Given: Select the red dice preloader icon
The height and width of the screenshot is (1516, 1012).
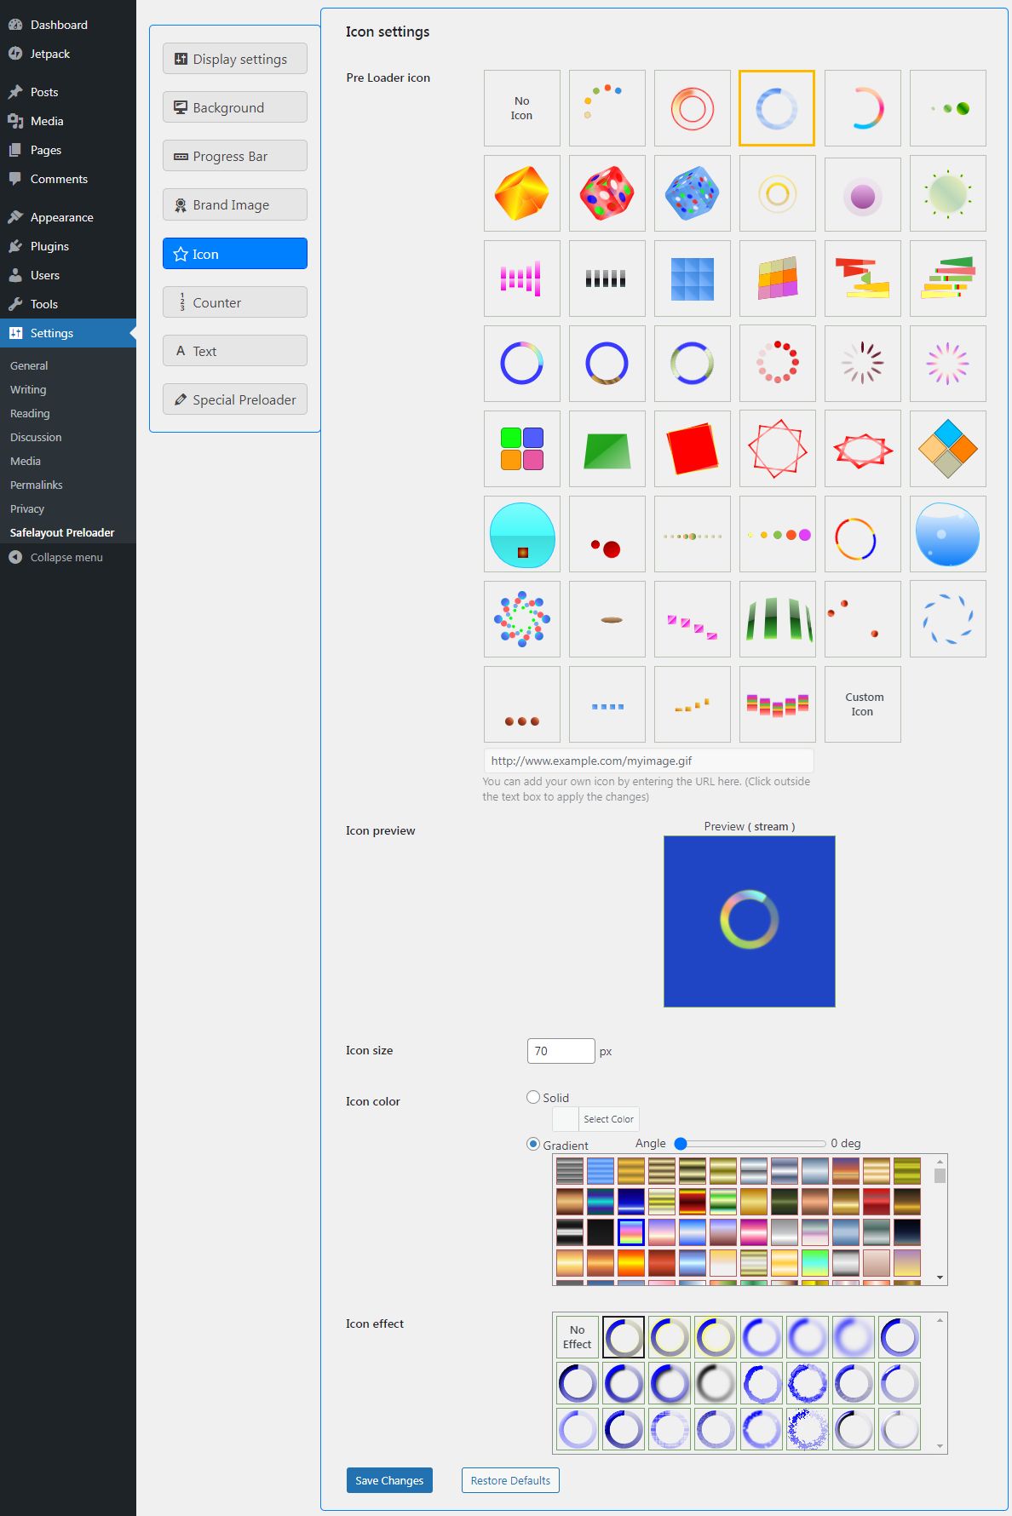Looking at the screenshot, I should pyautogui.click(x=607, y=193).
